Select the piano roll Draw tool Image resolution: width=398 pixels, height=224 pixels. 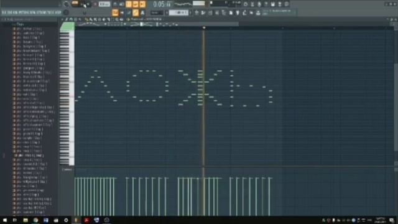coord(86,19)
